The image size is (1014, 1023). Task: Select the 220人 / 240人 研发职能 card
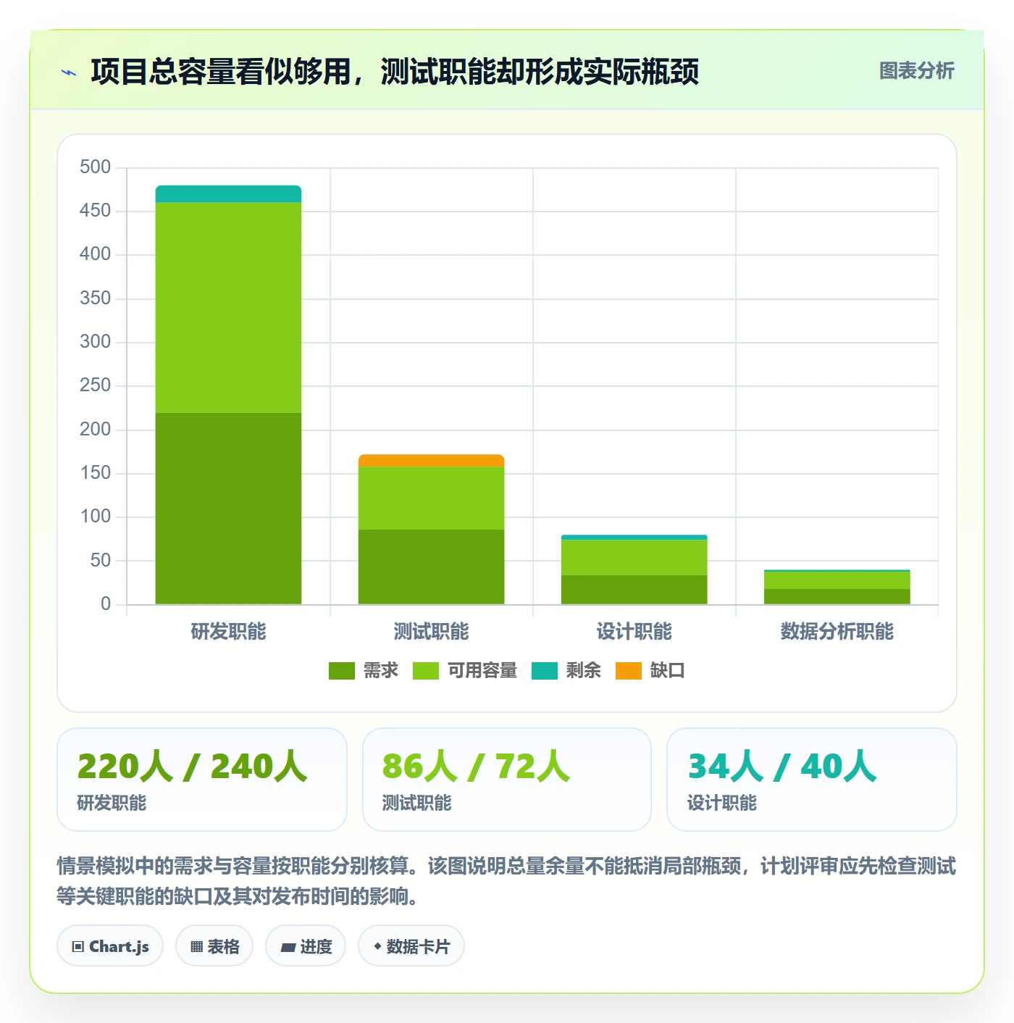click(202, 780)
